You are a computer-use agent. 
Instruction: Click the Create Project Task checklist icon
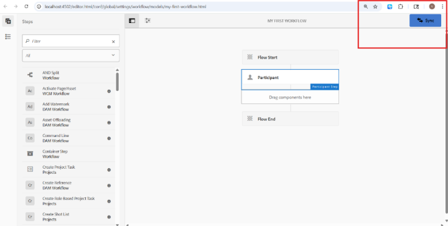click(x=30, y=169)
